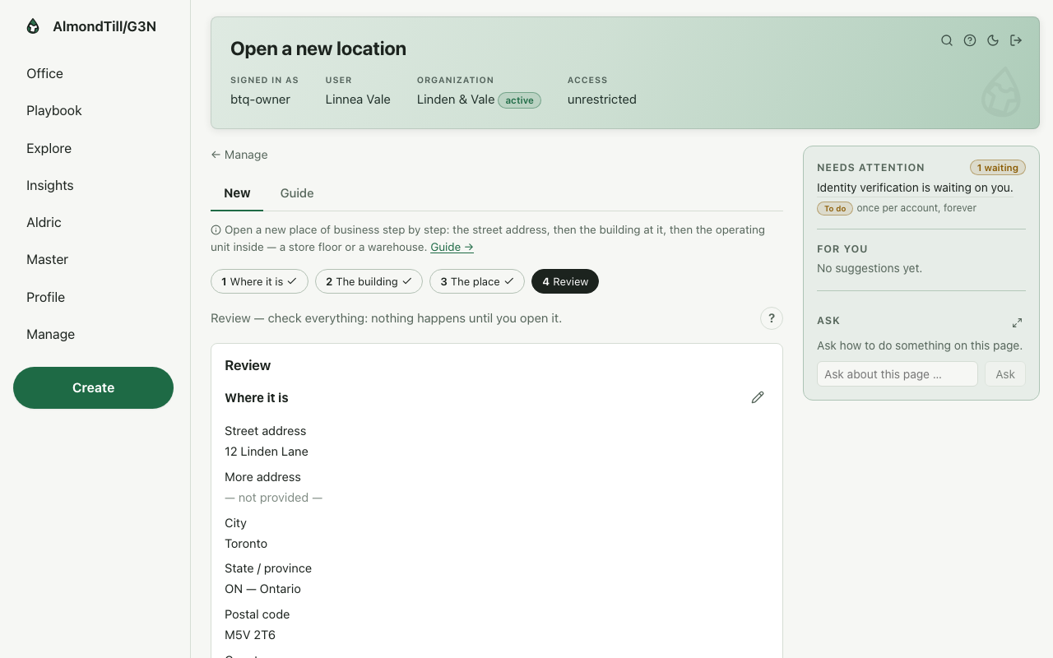This screenshot has height=658, width=1053.
Task: Edit the 'Where it is' section with the pencil icon
Action: click(x=758, y=397)
